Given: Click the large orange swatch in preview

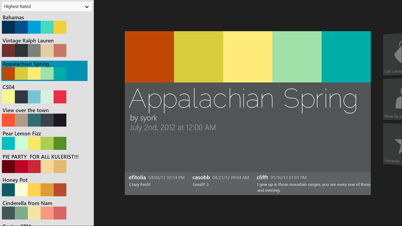Looking at the screenshot, I should click(x=149, y=57).
